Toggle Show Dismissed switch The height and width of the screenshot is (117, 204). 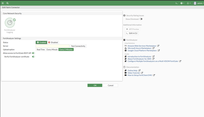coord(141,19)
